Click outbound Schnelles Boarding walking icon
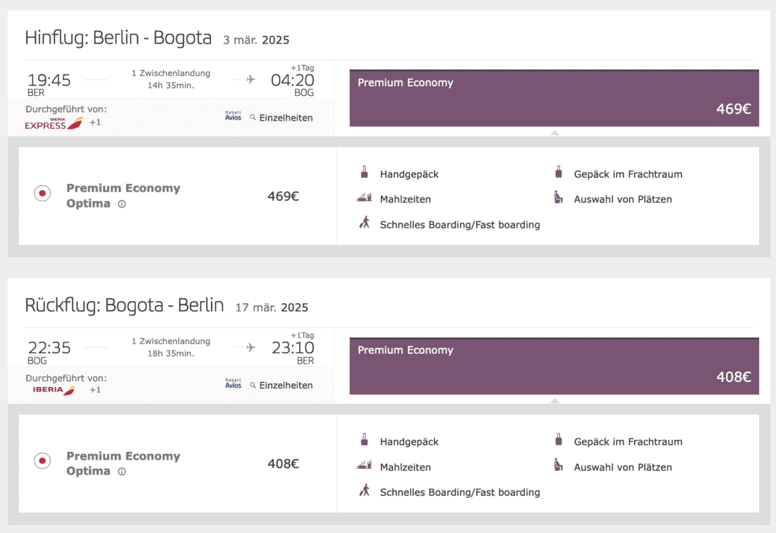Image resolution: width=776 pixels, height=533 pixels. (364, 223)
